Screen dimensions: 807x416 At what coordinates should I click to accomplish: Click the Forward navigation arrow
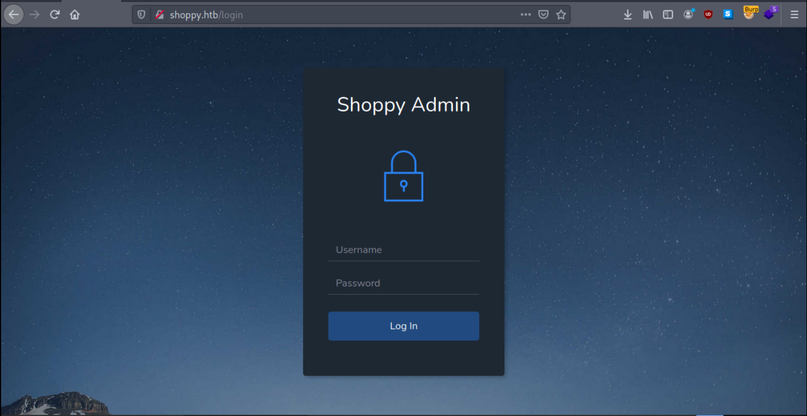point(34,15)
